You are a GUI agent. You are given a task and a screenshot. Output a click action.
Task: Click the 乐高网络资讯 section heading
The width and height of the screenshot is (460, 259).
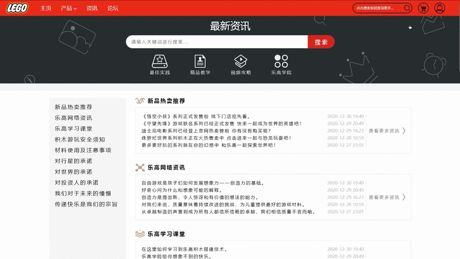tap(166, 167)
